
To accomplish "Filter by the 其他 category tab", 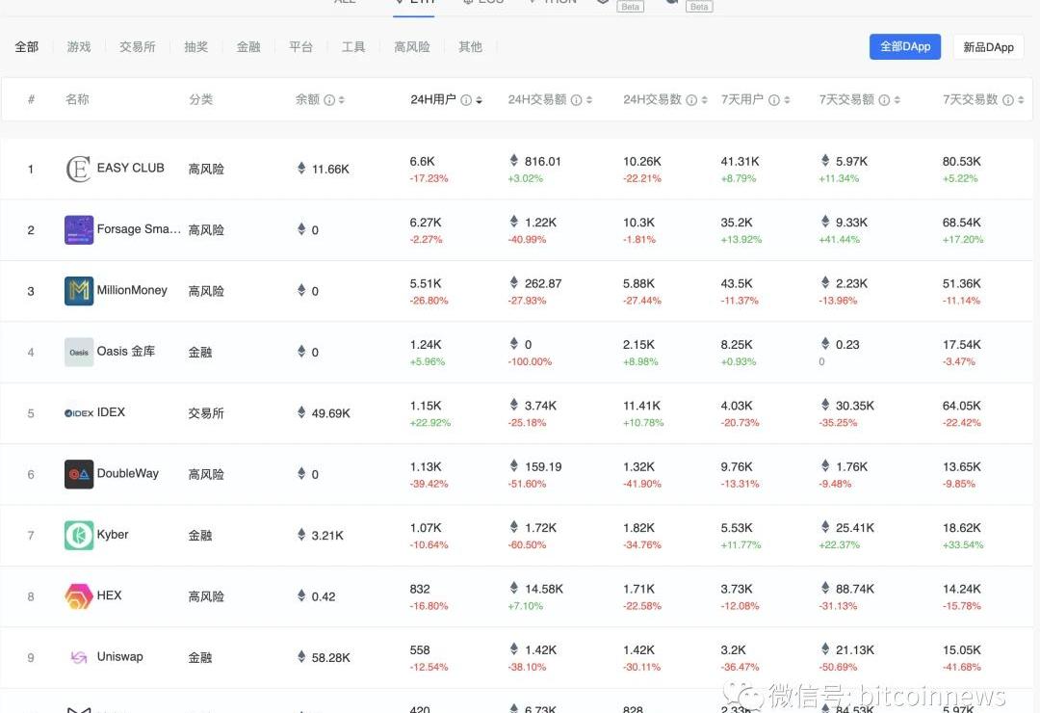I will pyautogui.click(x=470, y=46).
